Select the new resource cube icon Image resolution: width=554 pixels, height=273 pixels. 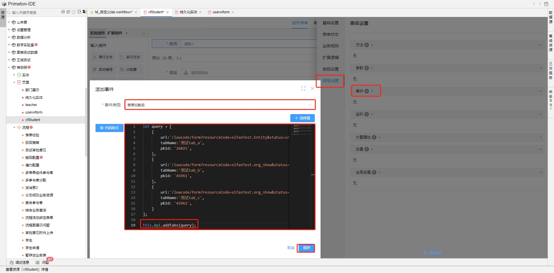tap(68, 12)
